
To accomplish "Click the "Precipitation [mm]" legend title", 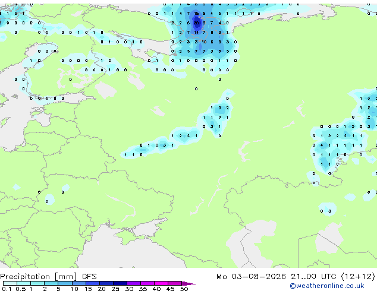I will 39,277.
